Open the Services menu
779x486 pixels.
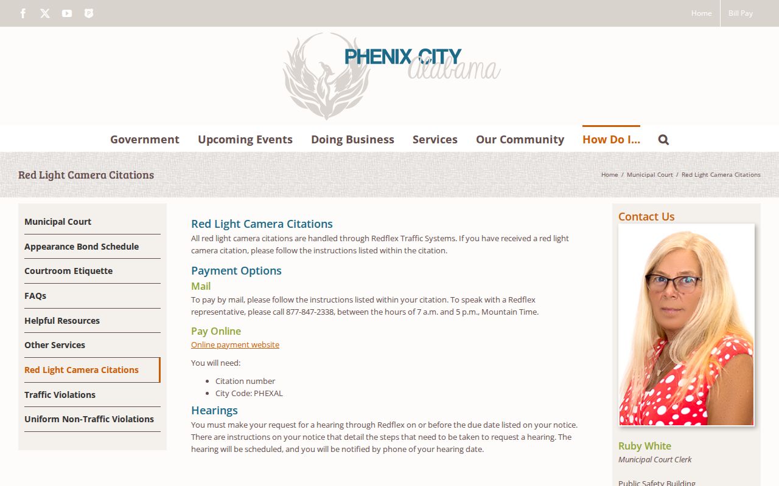coord(435,139)
